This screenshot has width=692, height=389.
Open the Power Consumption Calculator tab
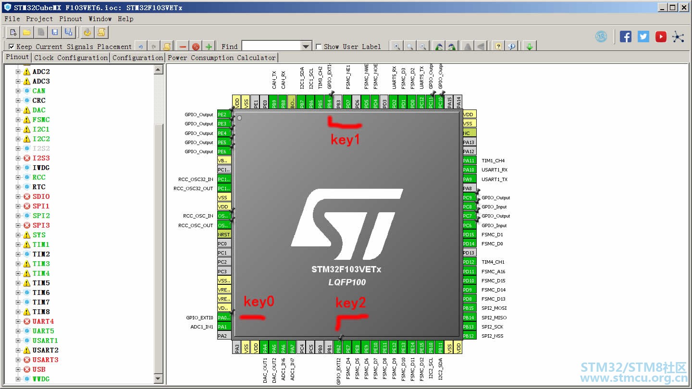222,58
